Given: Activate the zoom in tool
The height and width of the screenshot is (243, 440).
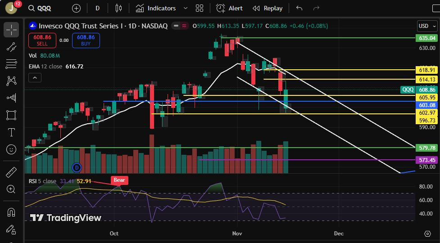Looking at the screenshot, I should point(11,189).
